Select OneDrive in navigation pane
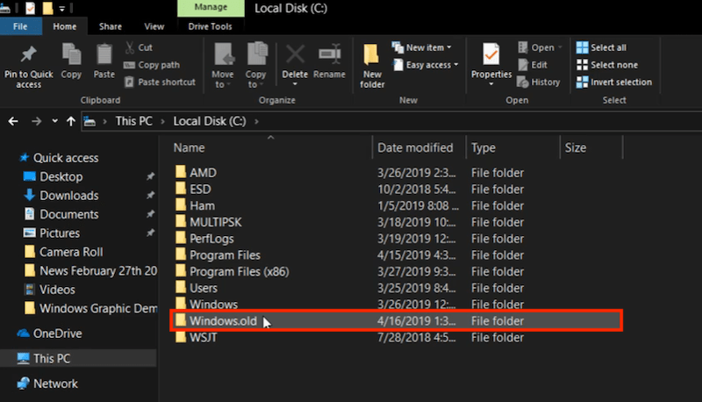 click(57, 334)
